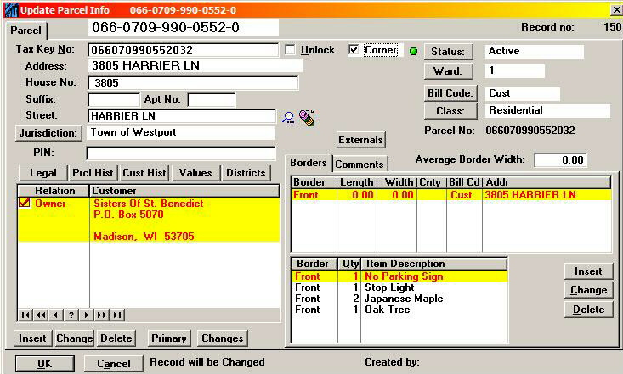
Task: Toggle the Owner row checkbox
Action: click(24, 203)
